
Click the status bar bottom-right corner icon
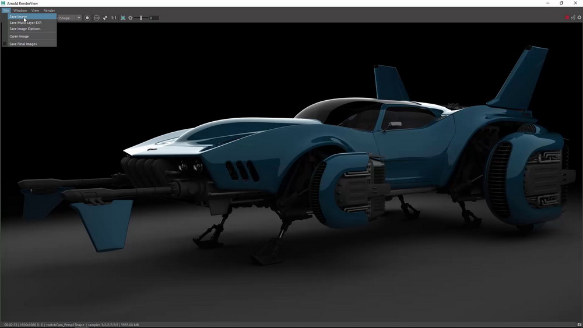pyautogui.click(x=580, y=325)
